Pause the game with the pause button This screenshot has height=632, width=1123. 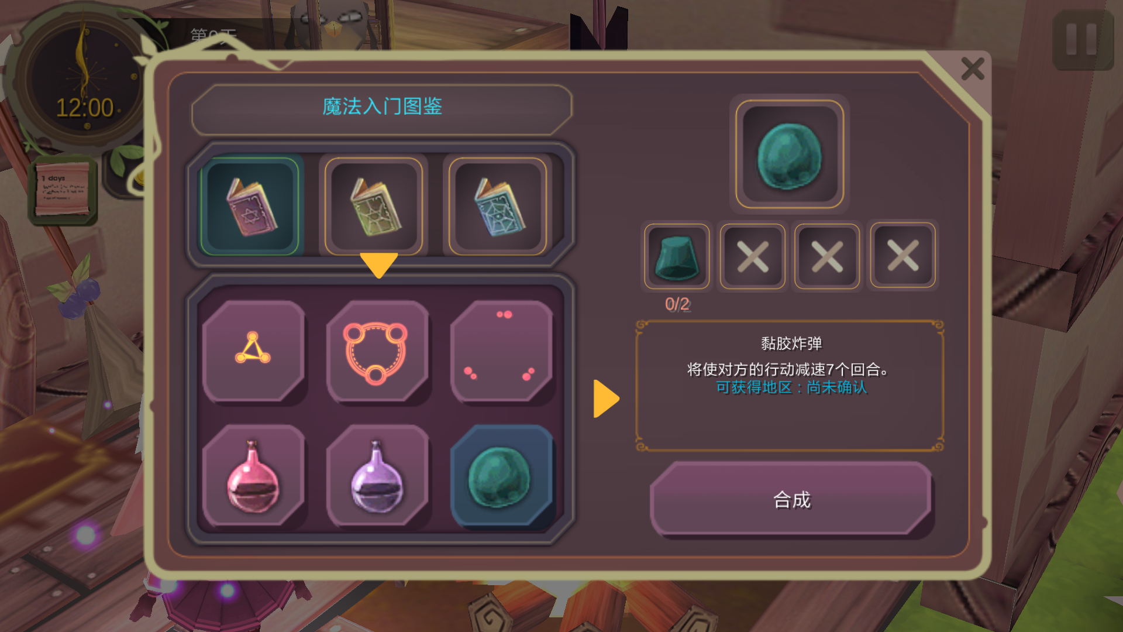[1083, 40]
